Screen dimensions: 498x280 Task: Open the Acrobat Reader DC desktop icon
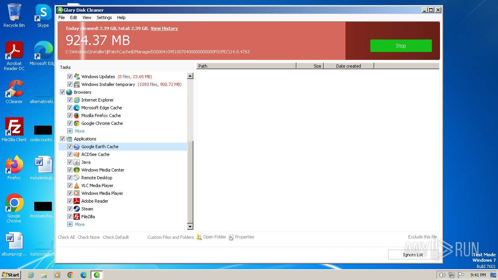pos(14,56)
